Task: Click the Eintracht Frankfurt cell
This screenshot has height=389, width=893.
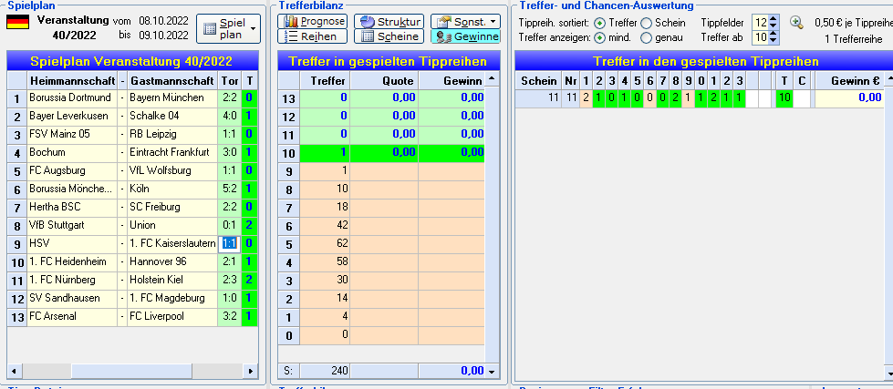Action: [172, 152]
